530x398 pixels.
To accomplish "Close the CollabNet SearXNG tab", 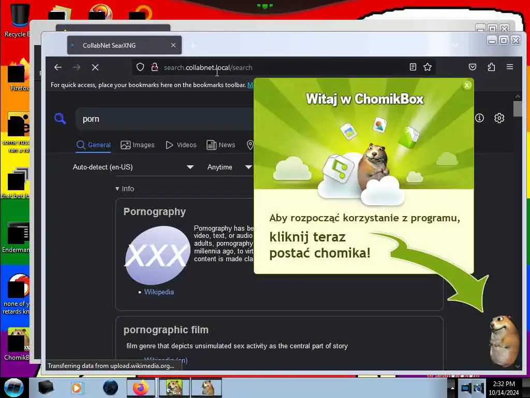I will coord(173,45).
